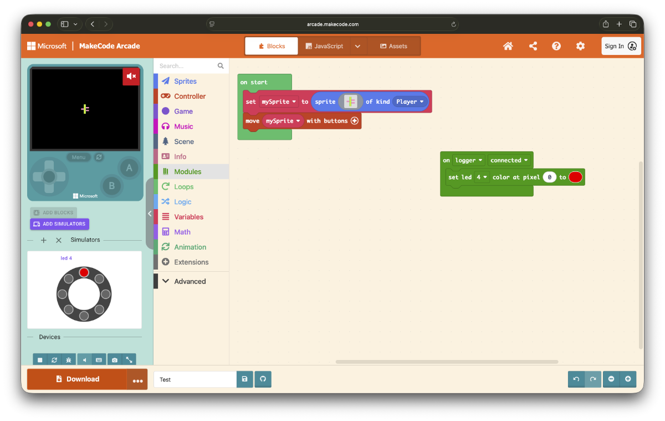Screen dimensions: 665x421
Task: Collapse the simulator side panel
Action: 150,214
